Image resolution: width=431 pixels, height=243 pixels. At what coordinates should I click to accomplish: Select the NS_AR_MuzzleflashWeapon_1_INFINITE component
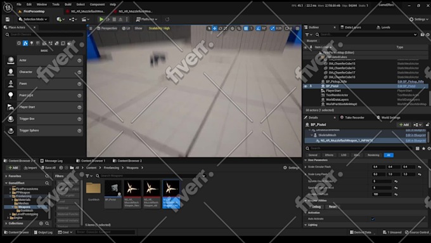[346, 141]
